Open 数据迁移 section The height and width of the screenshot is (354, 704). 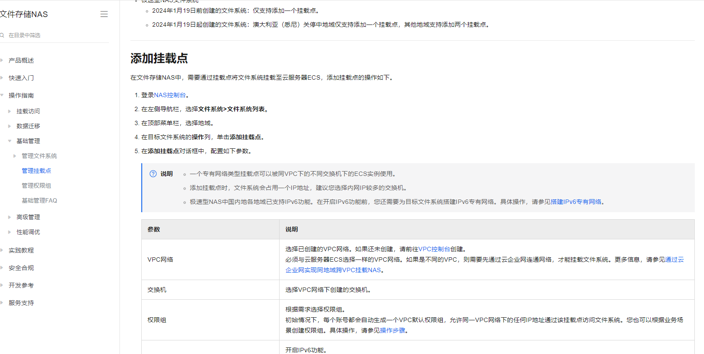coord(28,126)
